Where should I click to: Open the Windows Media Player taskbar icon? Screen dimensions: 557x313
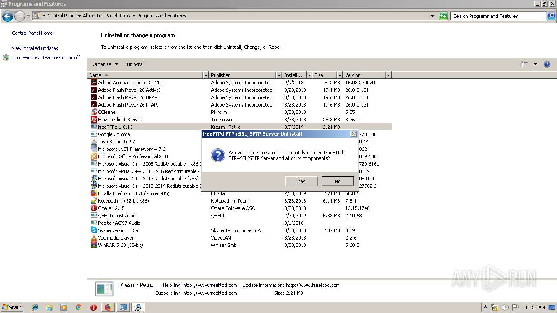pyautogui.click(x=64, y=307)
